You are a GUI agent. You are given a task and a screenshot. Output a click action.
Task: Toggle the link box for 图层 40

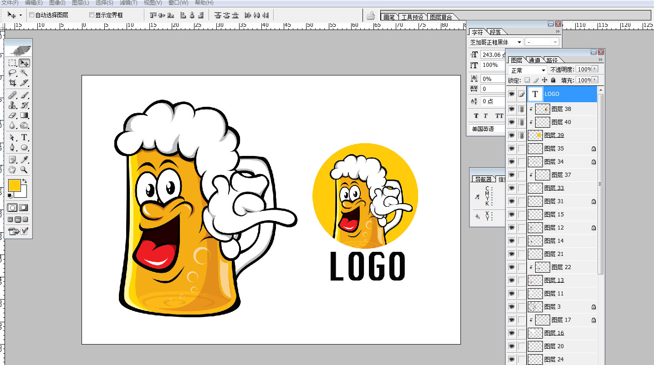click(521, 122)
